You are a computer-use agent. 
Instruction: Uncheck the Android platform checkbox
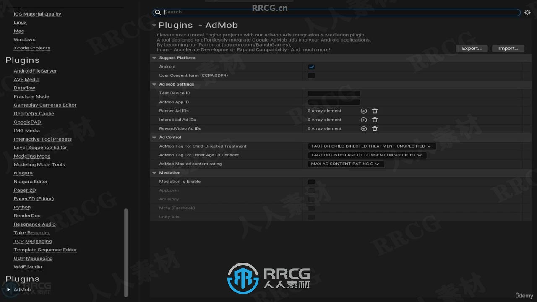pos(311,67)
